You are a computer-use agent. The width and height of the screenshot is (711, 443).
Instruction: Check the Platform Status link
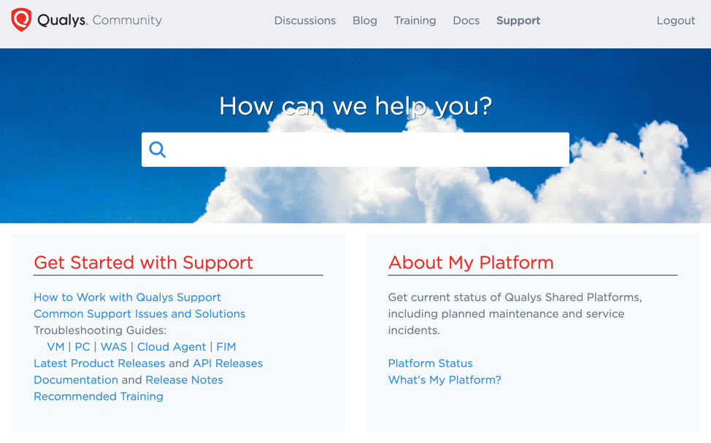[430, 364]
